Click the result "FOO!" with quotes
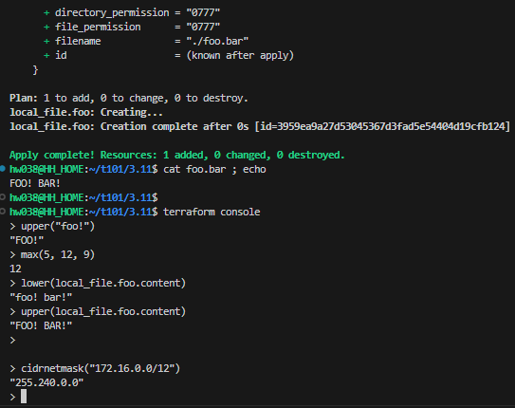This screenshot has width=515, height=408. pos(27,240)
